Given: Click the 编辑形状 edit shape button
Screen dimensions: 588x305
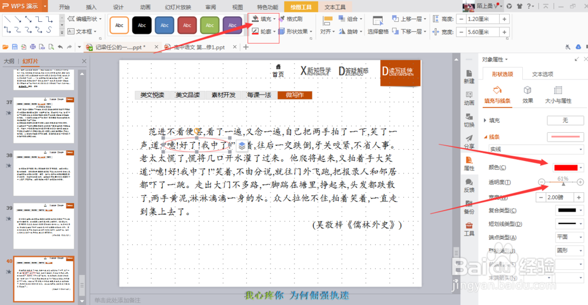Looking at the screenshot, I should (x=84, y=19).
